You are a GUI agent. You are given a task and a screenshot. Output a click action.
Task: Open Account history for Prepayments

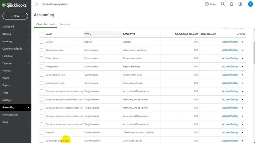click(x=230, y=66)
